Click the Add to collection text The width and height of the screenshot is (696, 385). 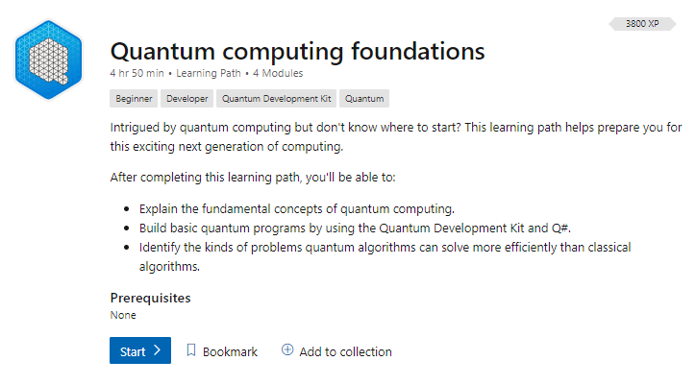pos(345,351)
